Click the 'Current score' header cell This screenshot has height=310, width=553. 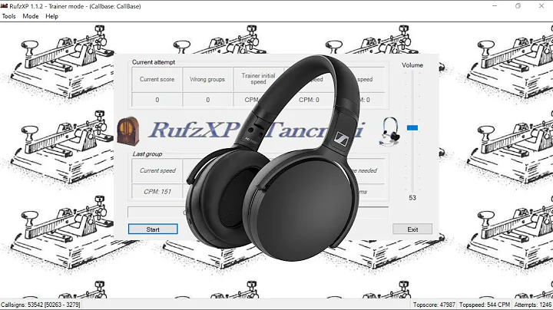157,79
